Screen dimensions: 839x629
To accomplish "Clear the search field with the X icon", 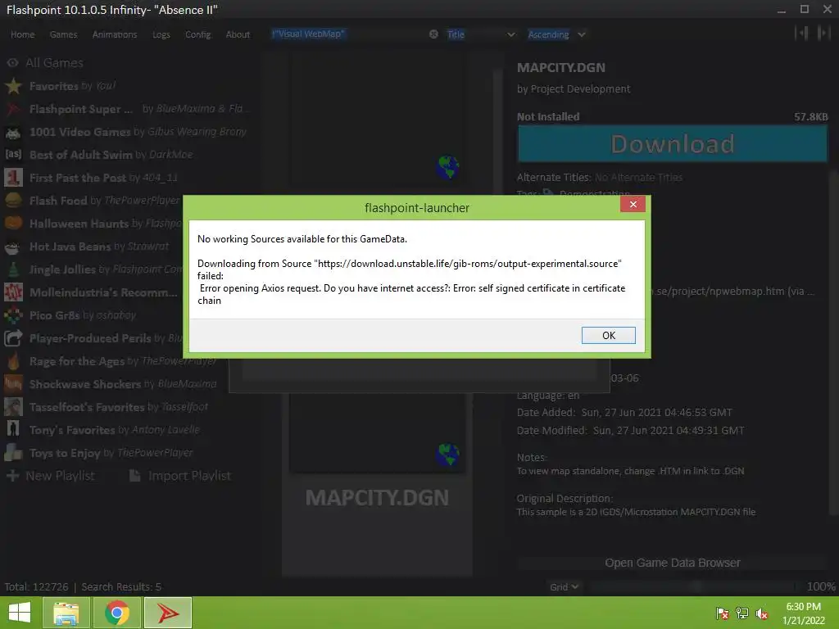I will 433,34.
